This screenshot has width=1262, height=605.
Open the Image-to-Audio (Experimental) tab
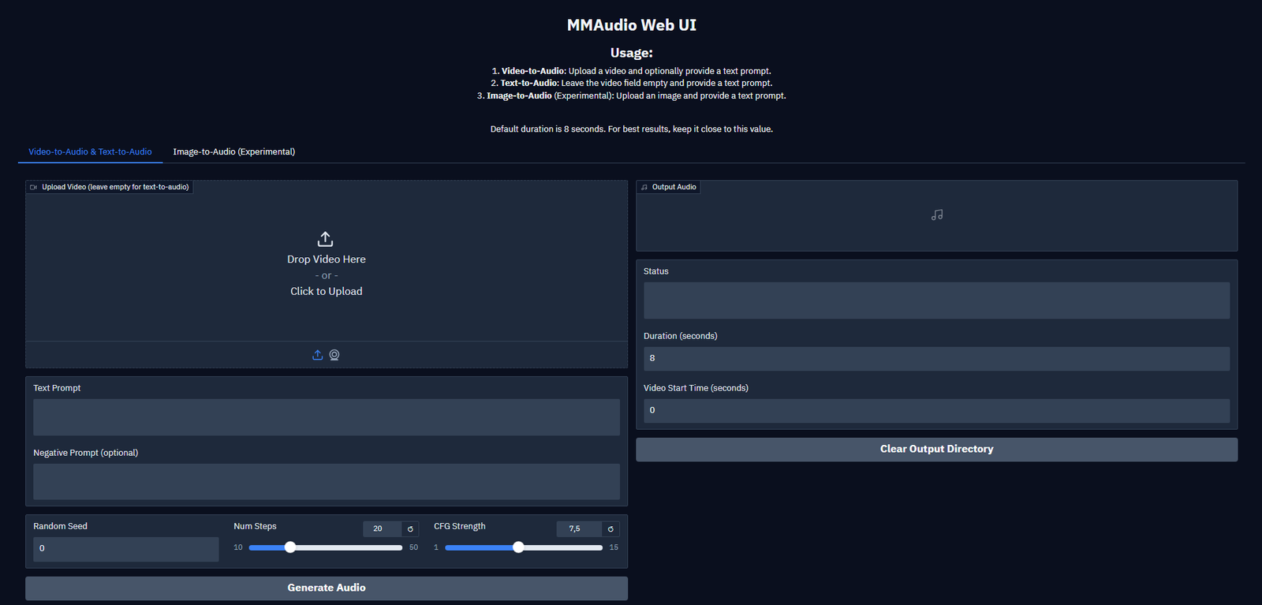[x=234, y=151]
